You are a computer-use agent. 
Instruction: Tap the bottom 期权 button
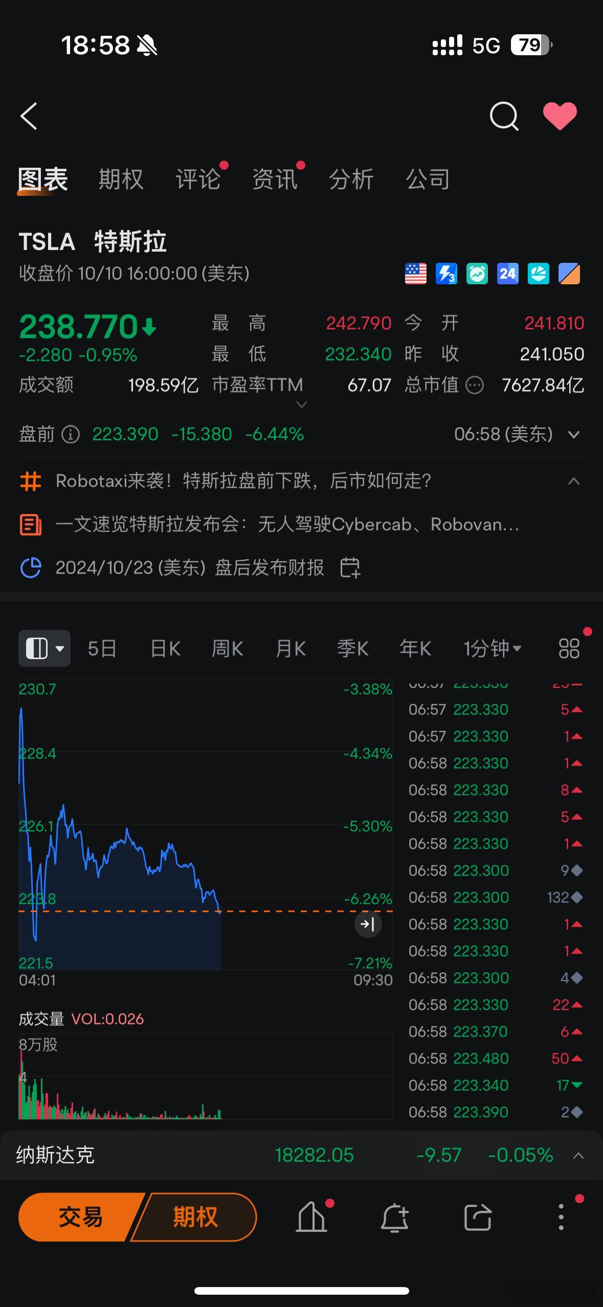(195, 1217)
